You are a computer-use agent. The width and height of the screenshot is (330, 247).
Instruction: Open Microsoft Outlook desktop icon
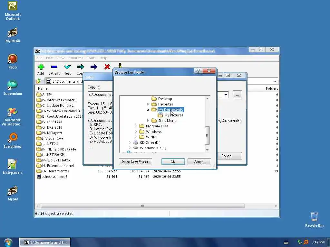pos(13,11)
